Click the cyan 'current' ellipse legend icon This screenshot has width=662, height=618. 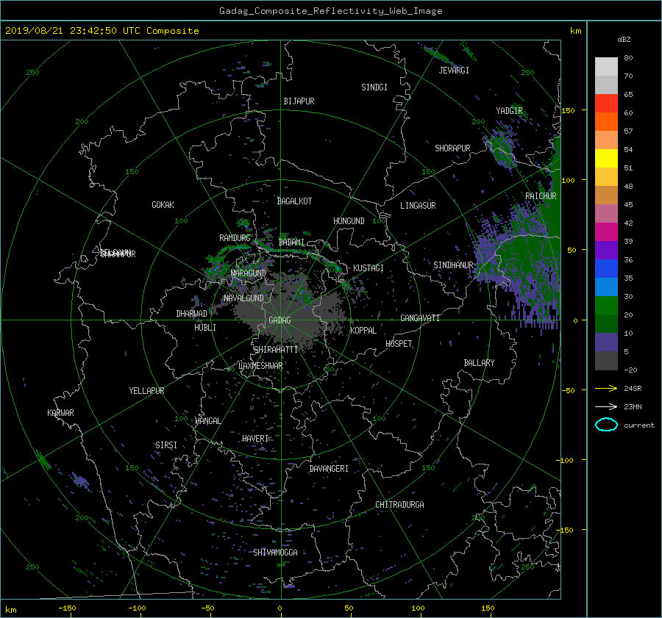point(606,425)
